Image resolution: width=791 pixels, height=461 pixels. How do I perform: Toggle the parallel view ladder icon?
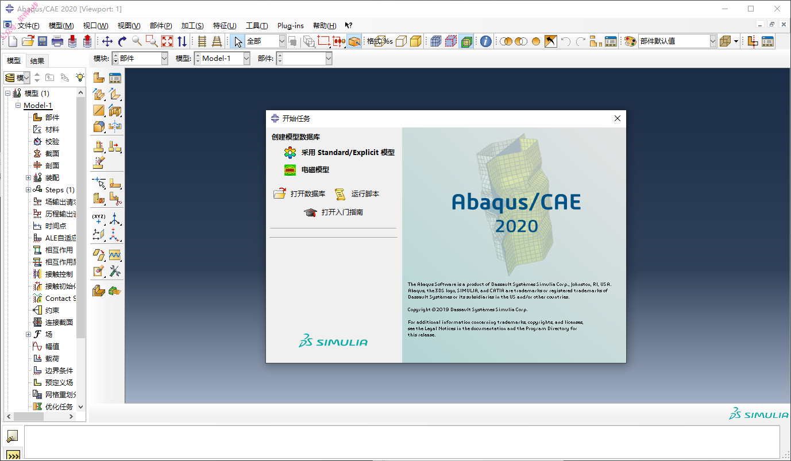coord(202,41)
